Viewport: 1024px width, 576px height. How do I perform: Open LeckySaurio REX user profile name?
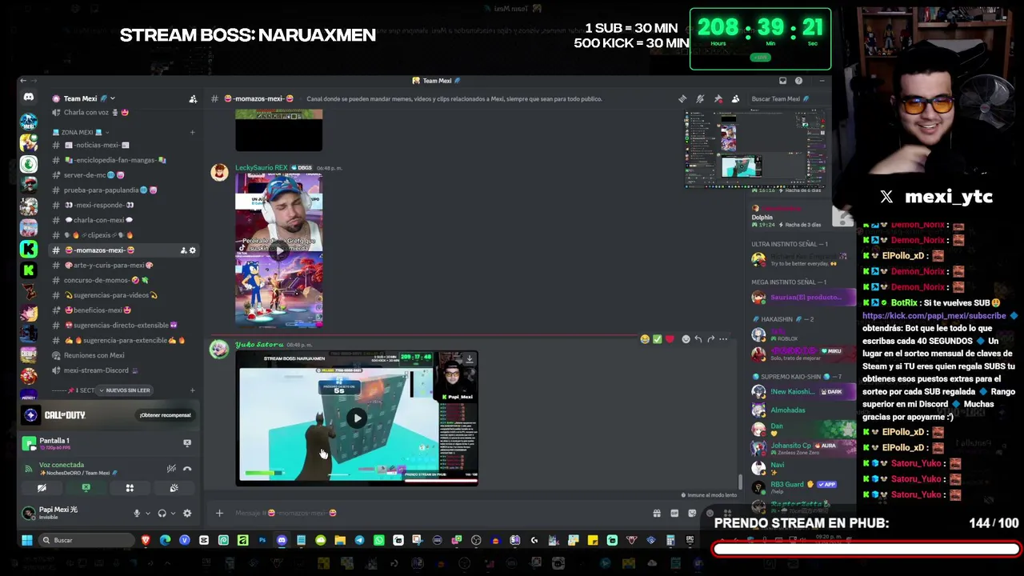(x=262, y=168)
